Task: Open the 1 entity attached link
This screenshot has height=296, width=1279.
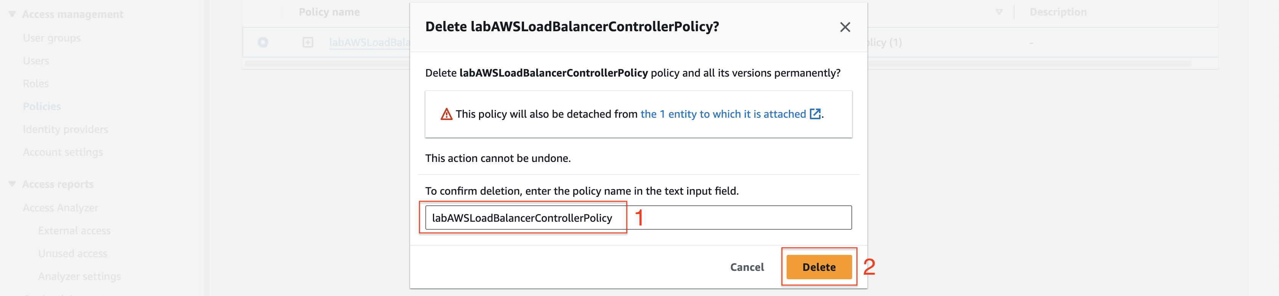Action: tap(723, 114)
